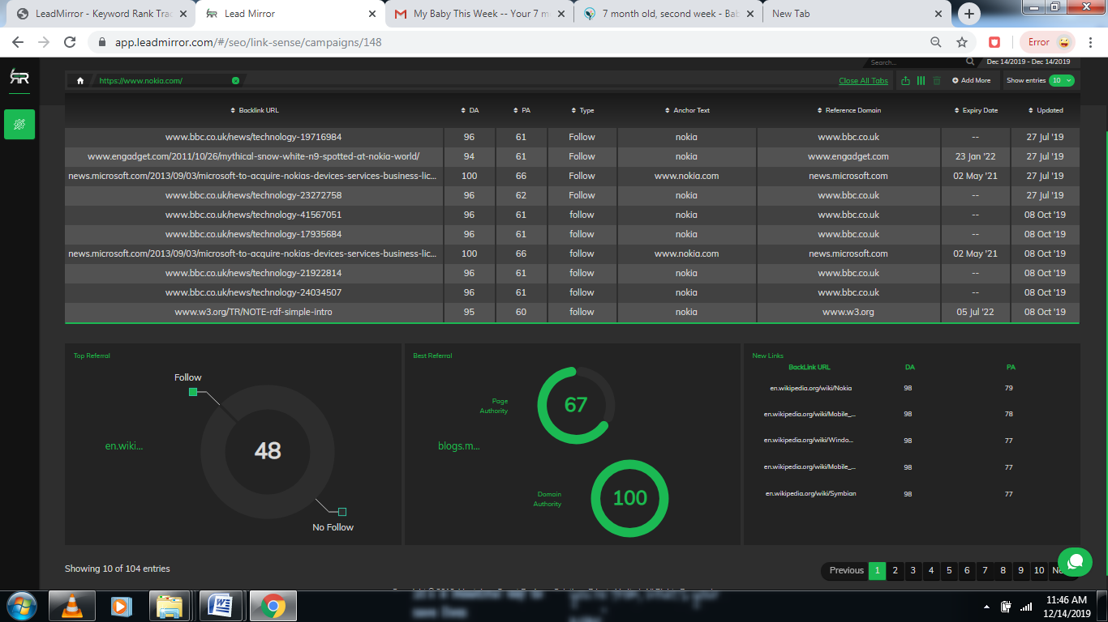Open the green link-sense sidebar icon

tap(19, 124)
